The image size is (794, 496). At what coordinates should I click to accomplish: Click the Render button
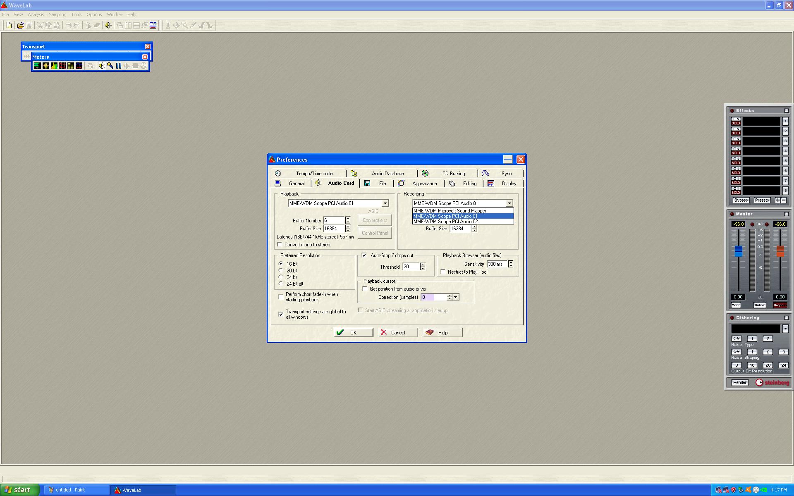740,383
